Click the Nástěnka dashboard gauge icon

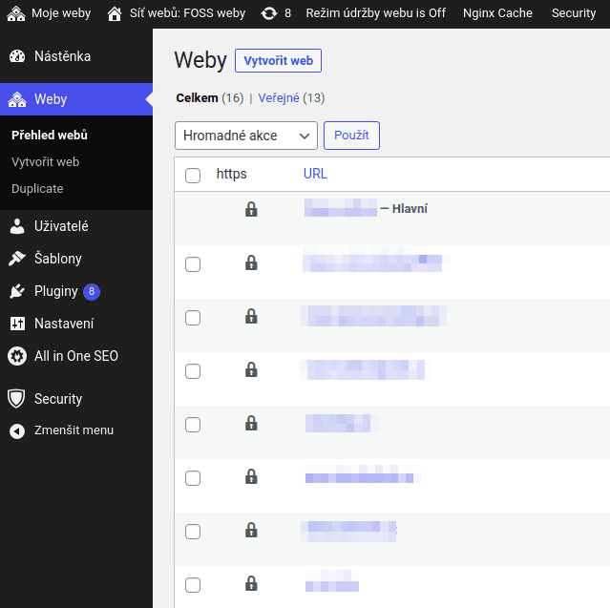17,56
